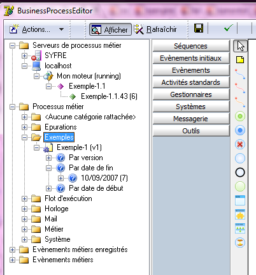Select the Exemple-1.1.43 (6) instance
Screen dimensions: 256x275
109,96
